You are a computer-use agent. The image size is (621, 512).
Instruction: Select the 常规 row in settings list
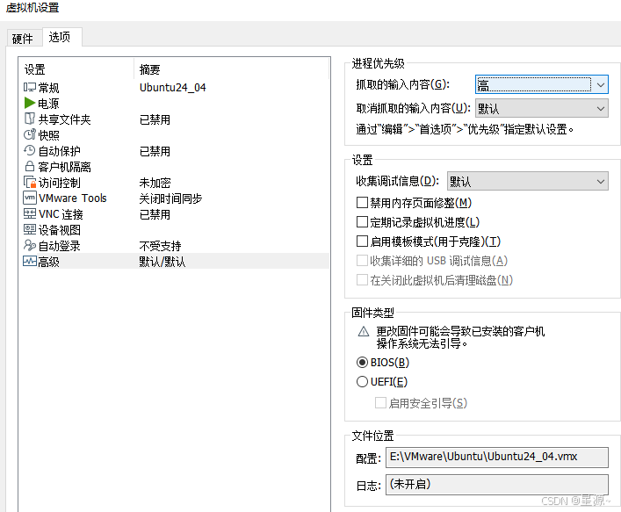[174, 87]
